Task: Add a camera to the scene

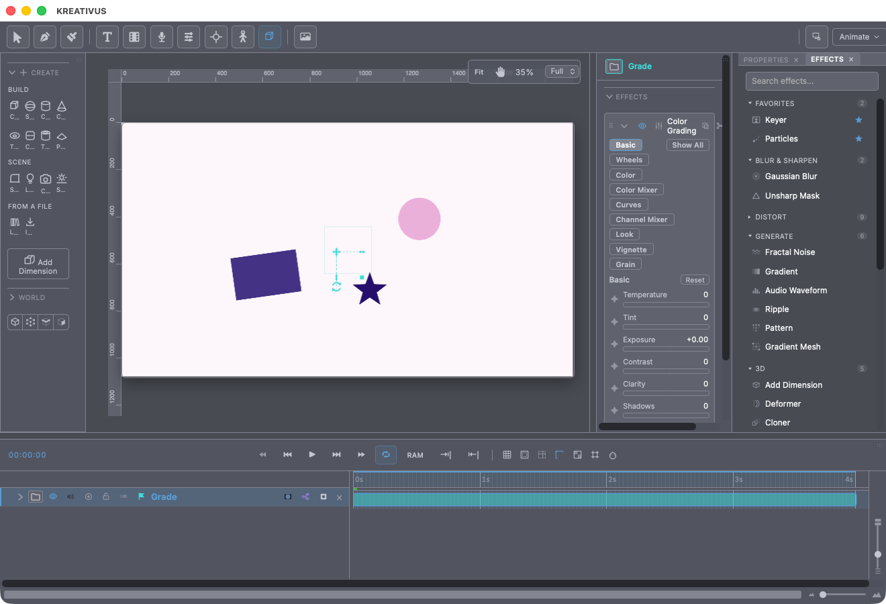Action: coord(46,179)
